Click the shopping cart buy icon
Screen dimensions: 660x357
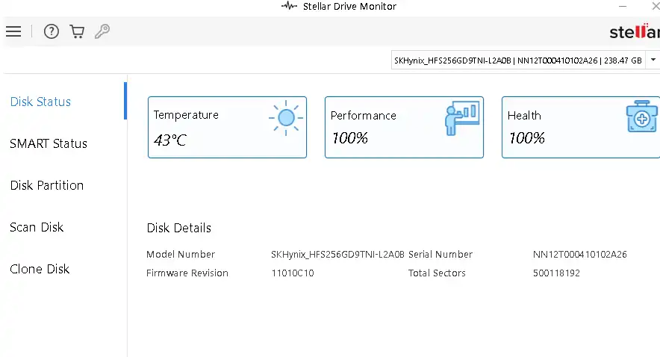pos(76,31)
